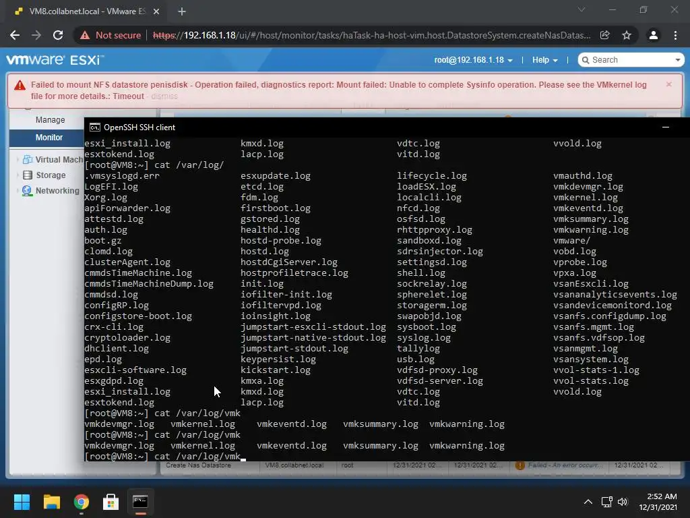Open File Explorer from the taskbar

[x=51, y=502]
